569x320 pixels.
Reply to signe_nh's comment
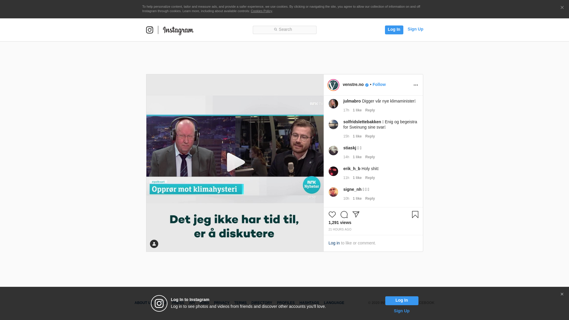pyautogui.click(x=370, y=199)
